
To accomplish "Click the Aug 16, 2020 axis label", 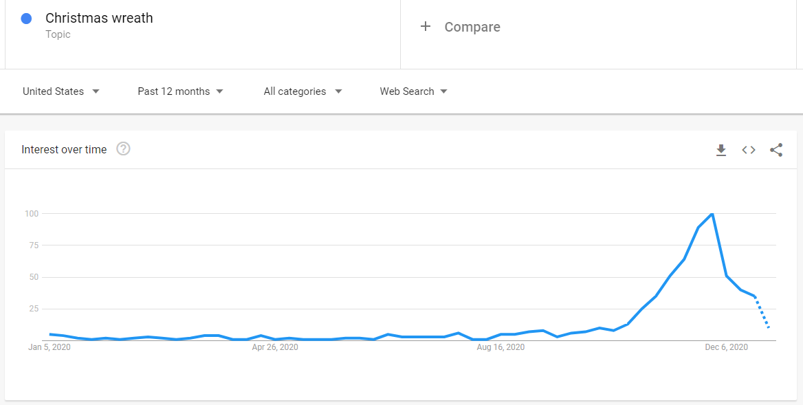I will 500,347.
